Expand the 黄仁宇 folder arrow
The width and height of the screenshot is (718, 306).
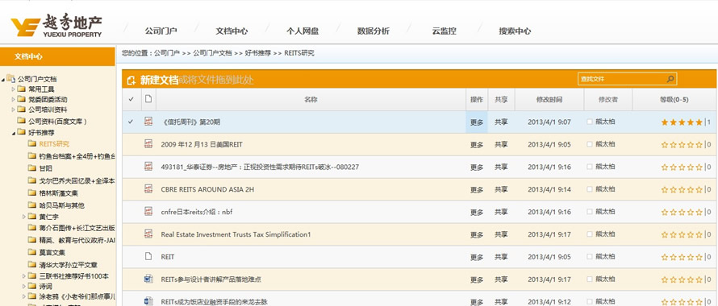click(x=24, y=217)
